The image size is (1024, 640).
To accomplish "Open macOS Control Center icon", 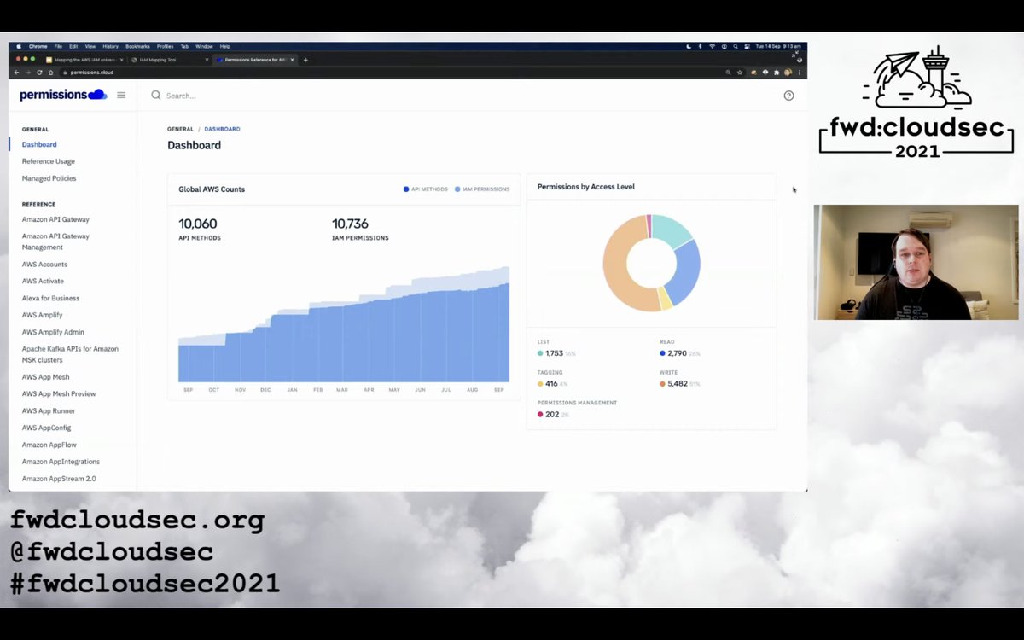I will click(x=747, y=46).
